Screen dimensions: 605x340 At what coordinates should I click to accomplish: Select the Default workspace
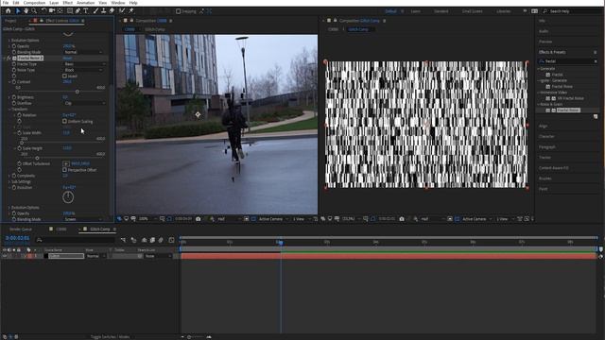click(x=390, y=11)
